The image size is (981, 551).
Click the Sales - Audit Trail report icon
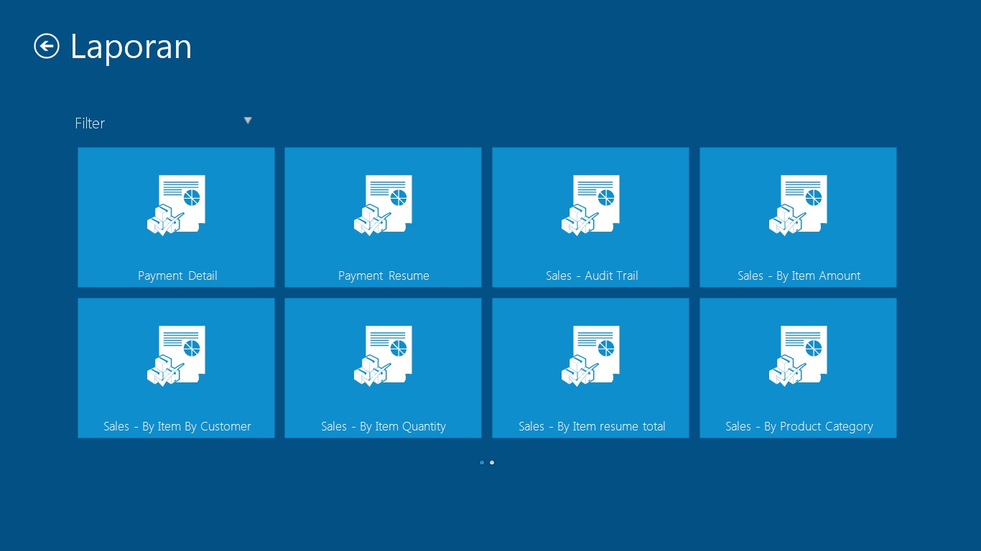tap(590, 205)
